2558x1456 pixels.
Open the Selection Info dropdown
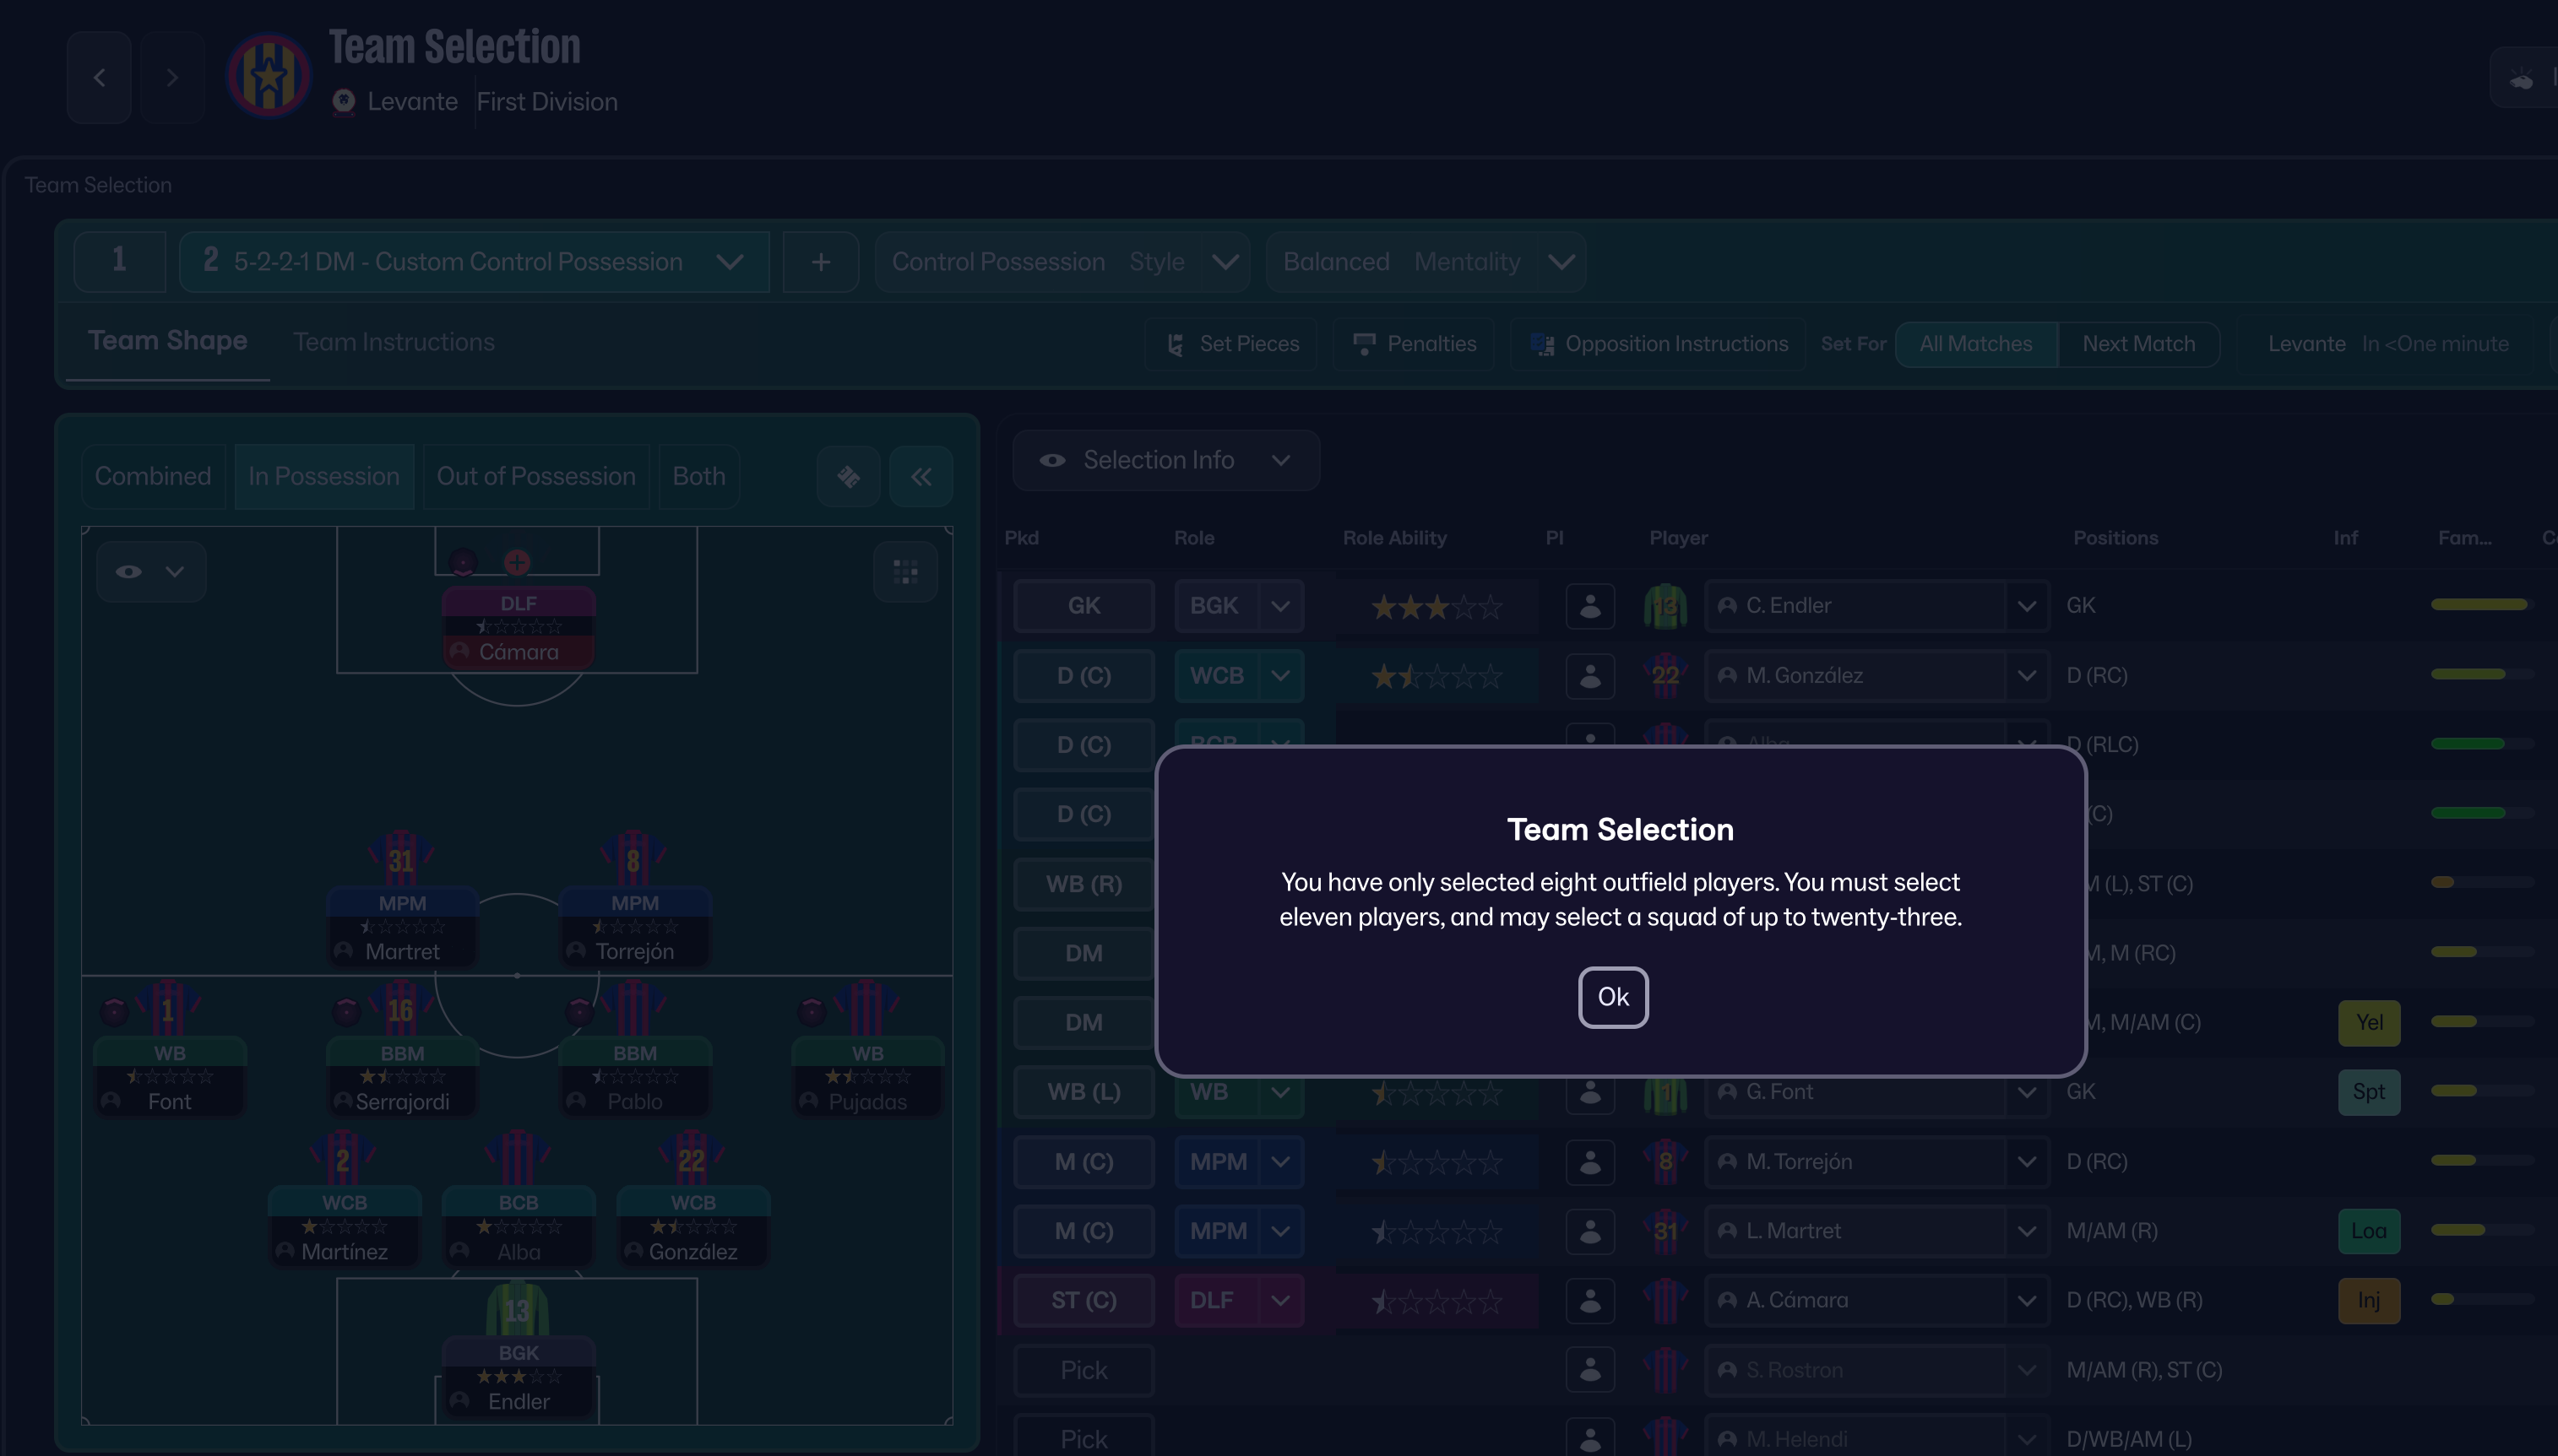click(x=1165, y=460)
